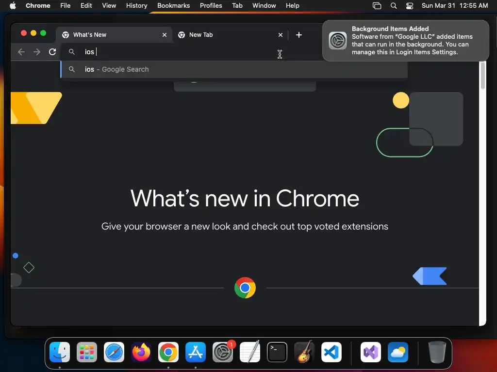Go back using the back arrow
Image resolution: width=497 pixels, height=372 pixels.
tap(21, 52)
